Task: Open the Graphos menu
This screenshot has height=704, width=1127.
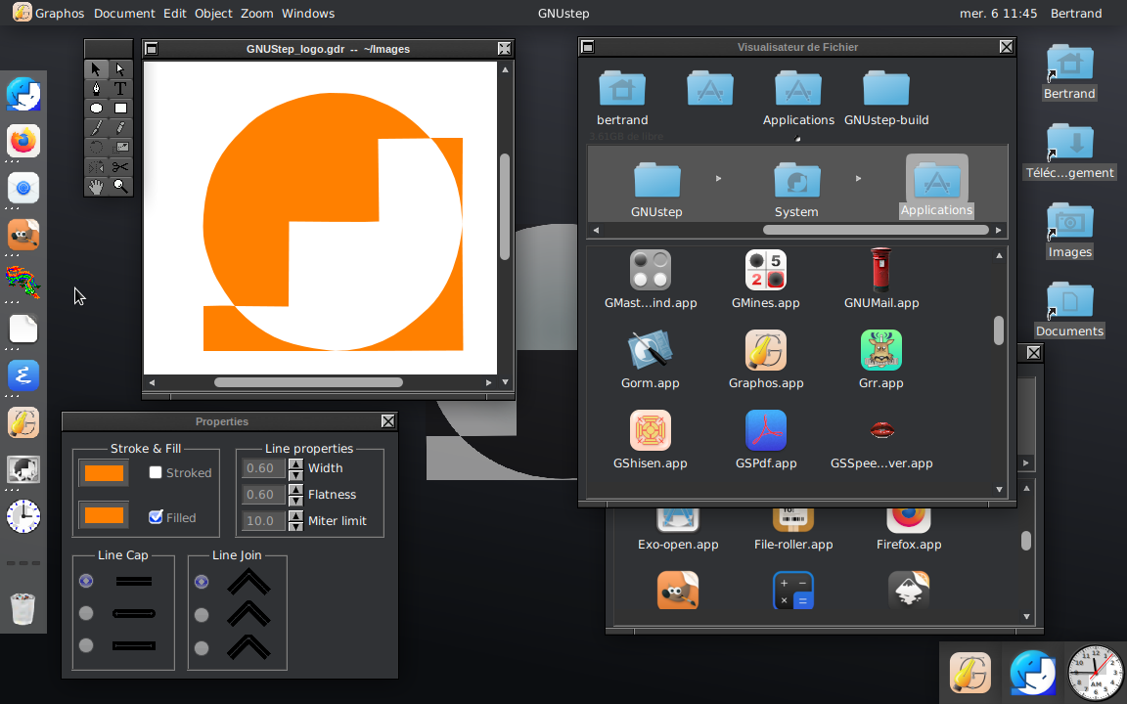Action: pos(60,13)
